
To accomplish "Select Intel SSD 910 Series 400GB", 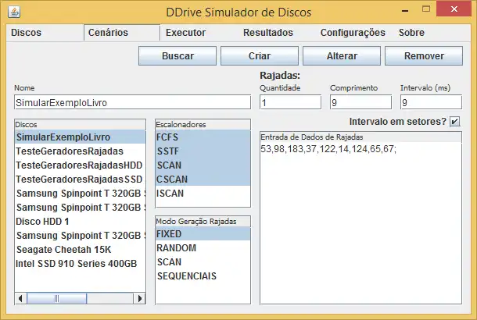I will point(80,263).
